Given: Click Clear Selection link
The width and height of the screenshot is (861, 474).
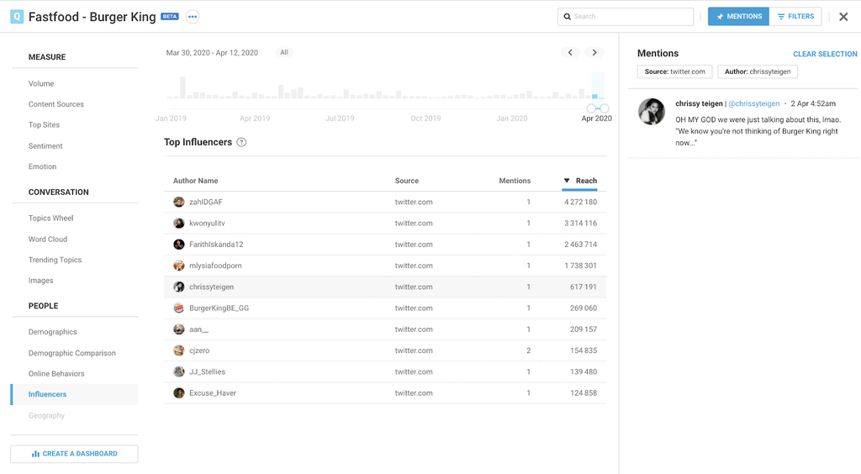Looking at the screenshot, I should click(x=825, y=54).
